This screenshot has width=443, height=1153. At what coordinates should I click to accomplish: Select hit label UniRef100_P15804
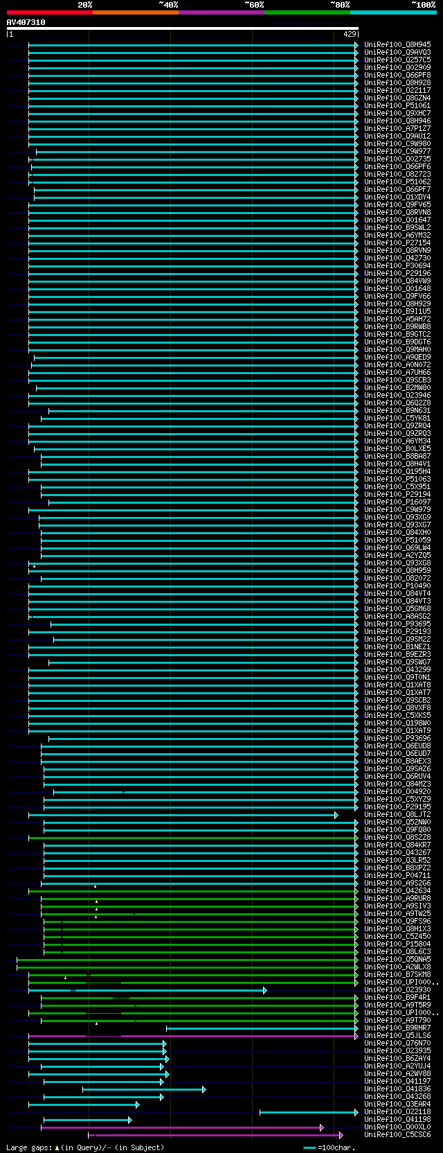(x=397, y=944)
